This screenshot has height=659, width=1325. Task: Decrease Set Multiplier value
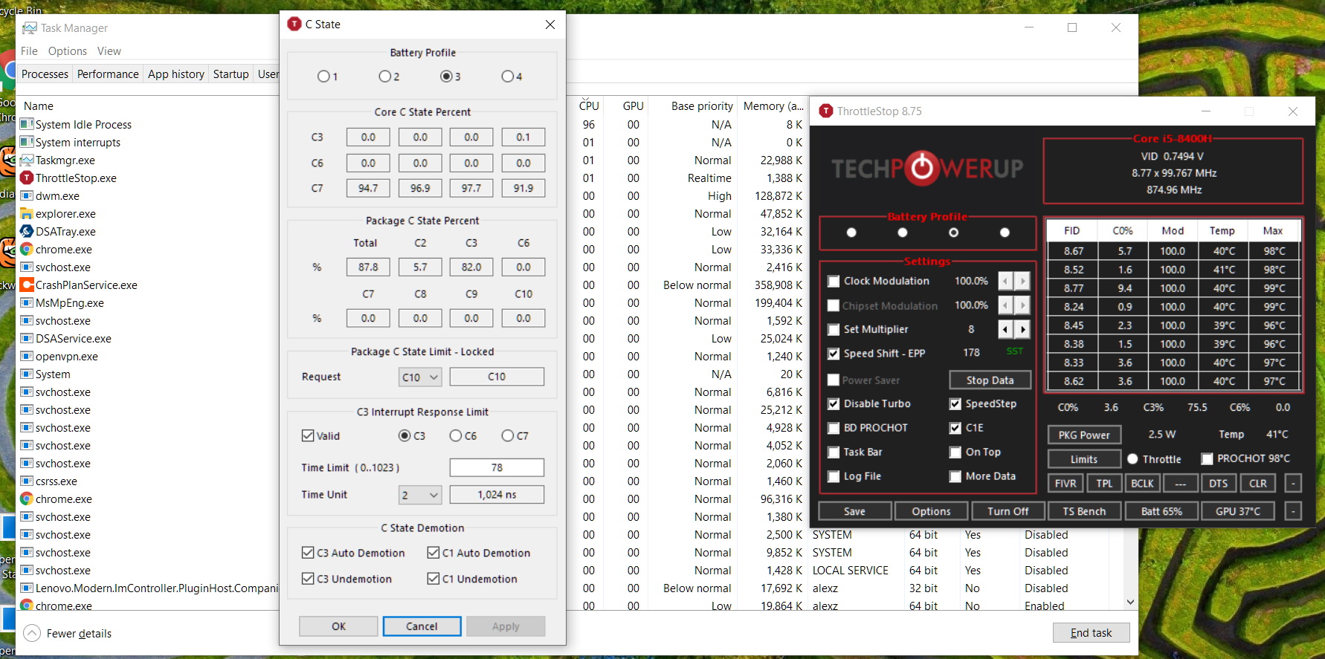coord(1005,329)
